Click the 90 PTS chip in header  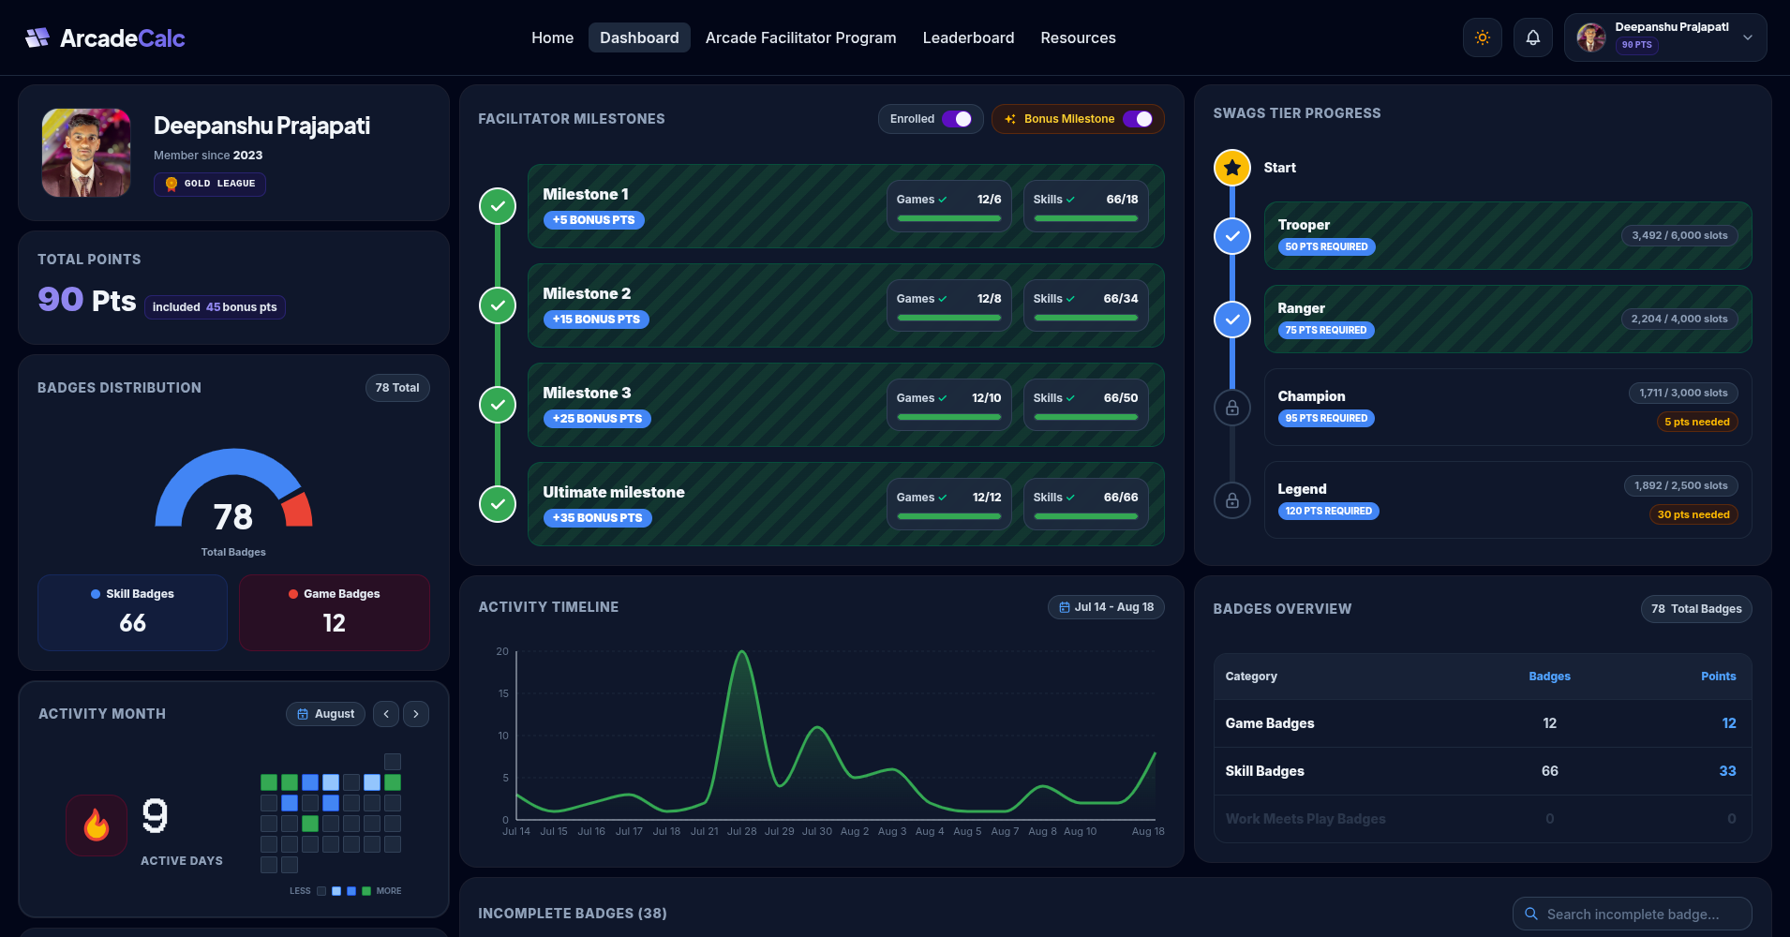[x=1636, y=45]
